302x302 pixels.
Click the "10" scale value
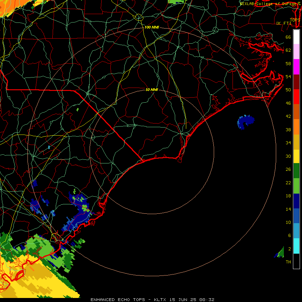coord(288,222)
